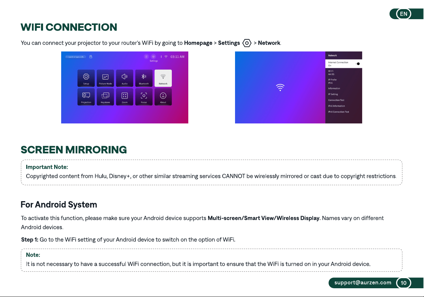The height and width of the screenshot is (297, 424).
Task: Select the highlighted Network tile in settings grid
Action: (x=163, y=78)
